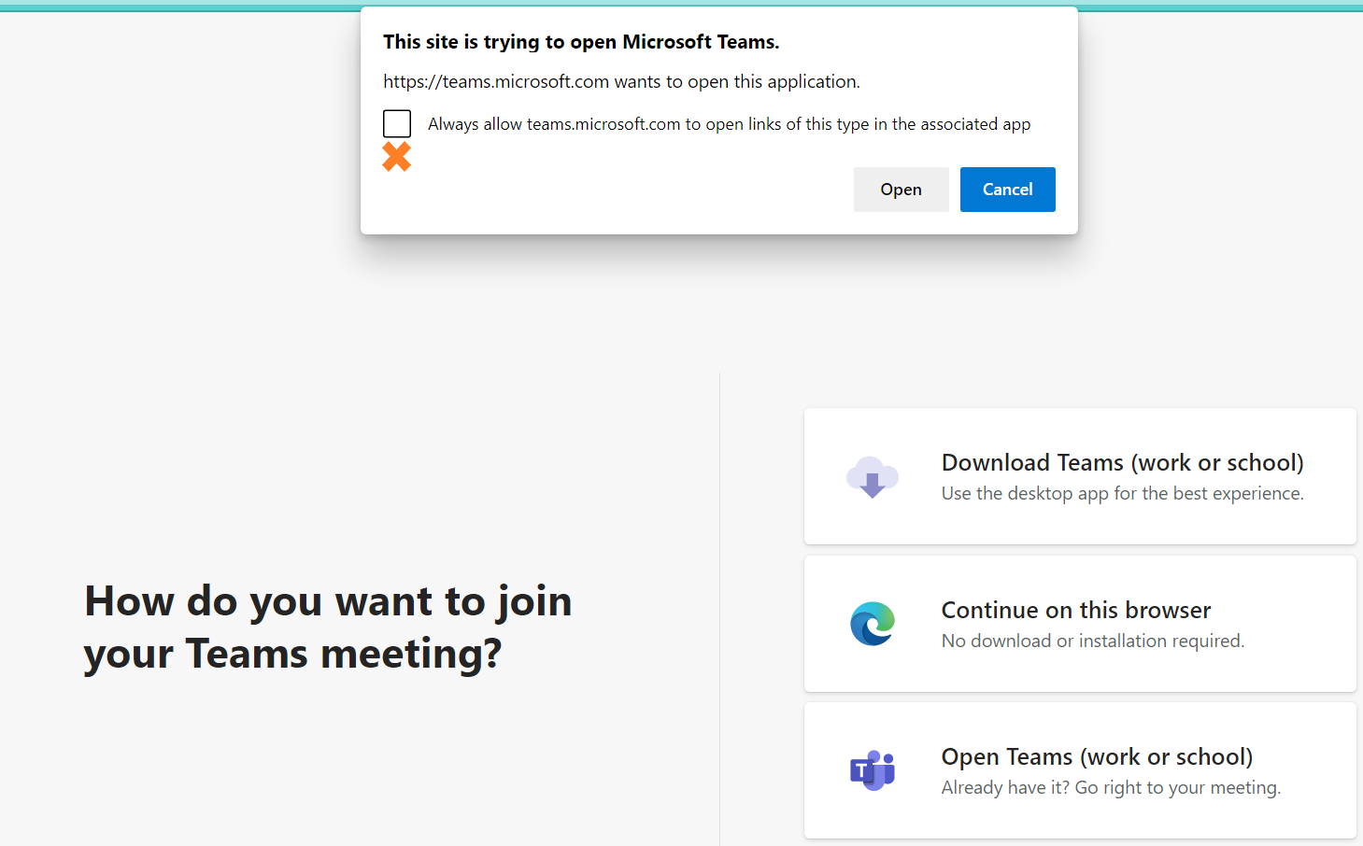Click the 'Always allow teams.microsoft.com' label text

tap(729, 124)
